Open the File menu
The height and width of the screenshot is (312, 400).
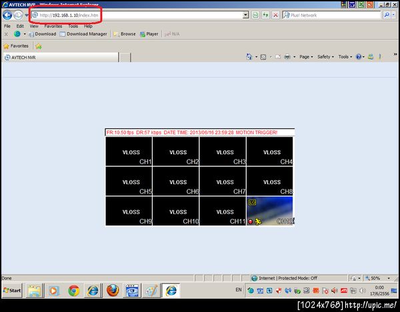(x=7, y=26)
